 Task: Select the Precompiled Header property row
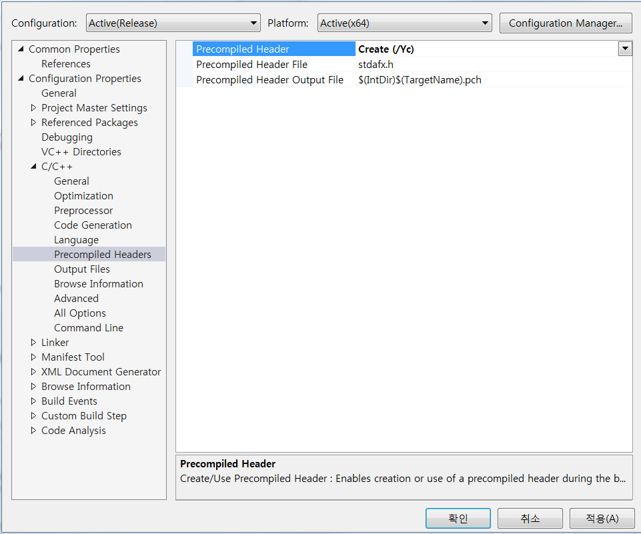(x=274, y=49)
